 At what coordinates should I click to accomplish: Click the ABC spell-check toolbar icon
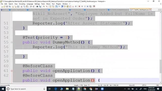[x=94, y=6]
